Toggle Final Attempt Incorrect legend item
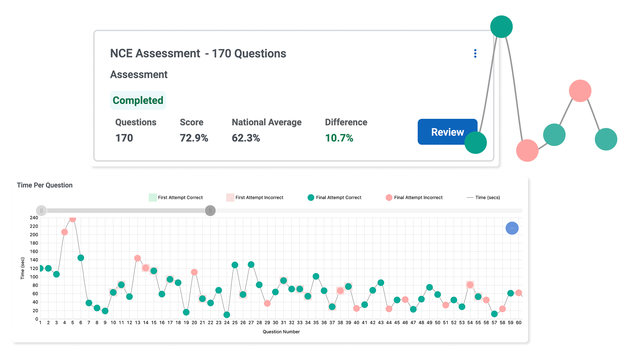The image size is (626, 363). point(414,198)
